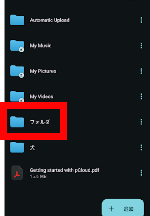Screen dimensions: 150x216
Task: Select the フォルダ folder label
Action: (x=40, y=122)
